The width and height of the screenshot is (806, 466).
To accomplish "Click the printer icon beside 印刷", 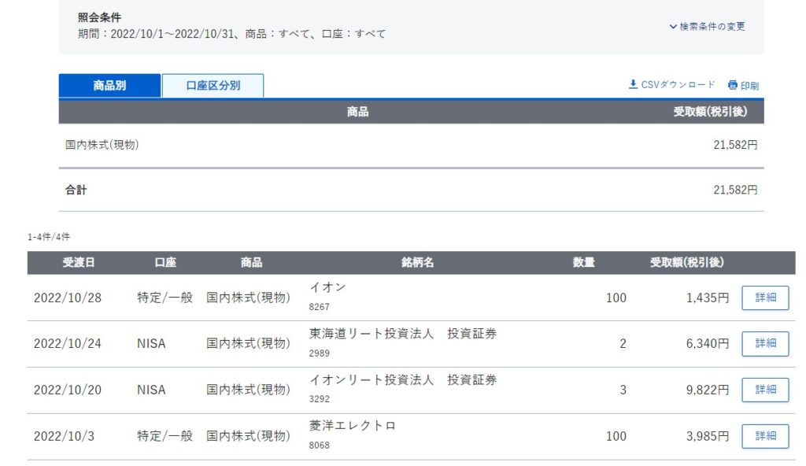I will pyautogui.click(x=733, y=85).
